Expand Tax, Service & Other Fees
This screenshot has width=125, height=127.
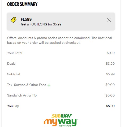(x=49, y=85)
